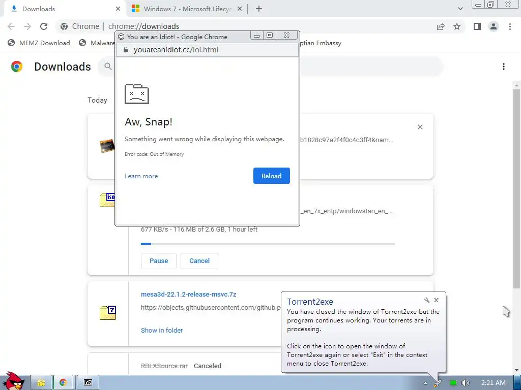Close the Downloads tab

pos(118,9)
